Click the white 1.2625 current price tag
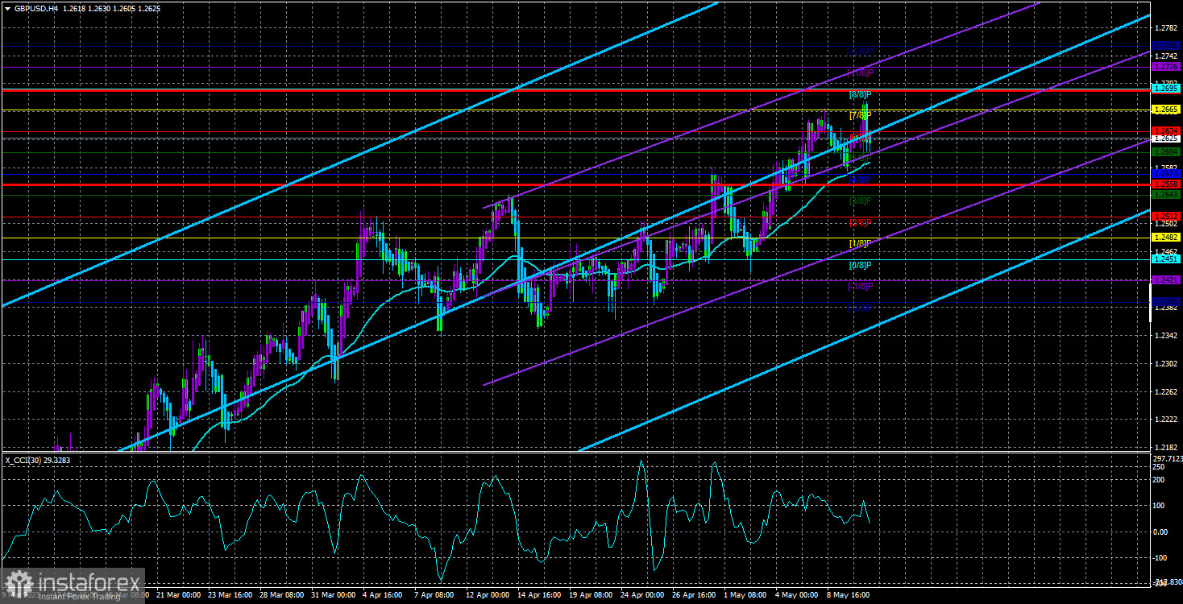The height and width of the screenshot is (604, 1183). [x=1167, y=139]
